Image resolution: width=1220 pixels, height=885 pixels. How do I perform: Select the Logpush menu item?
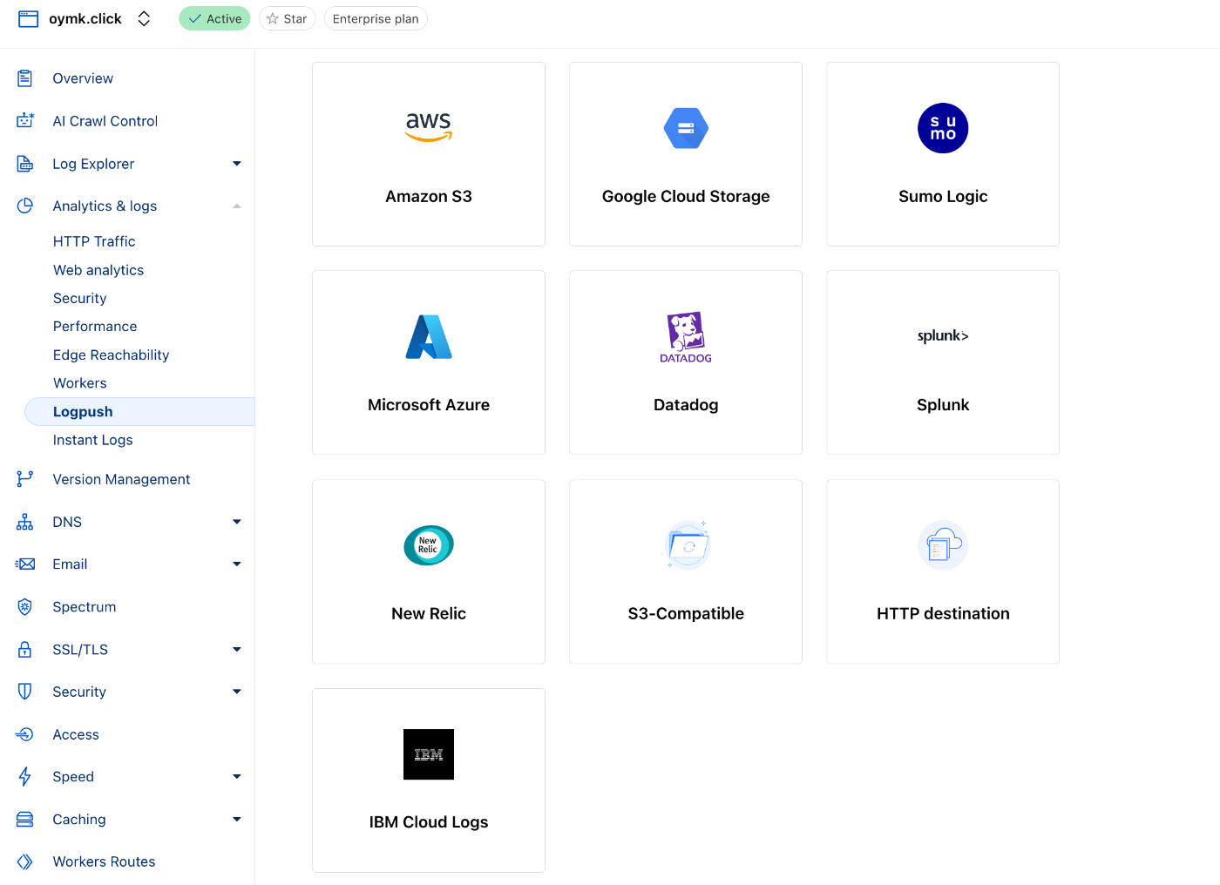pyautogui.click(x=139, y=412)
